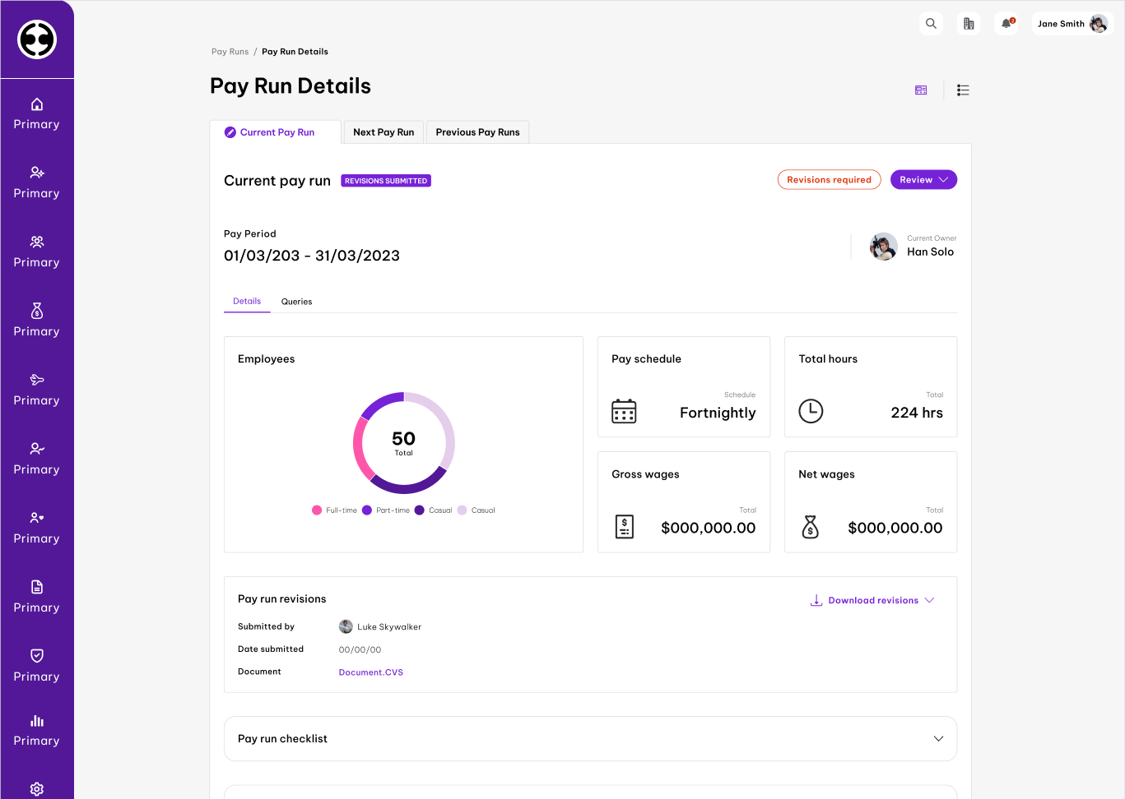
Task: Click the company building icon
Action: 969,24
